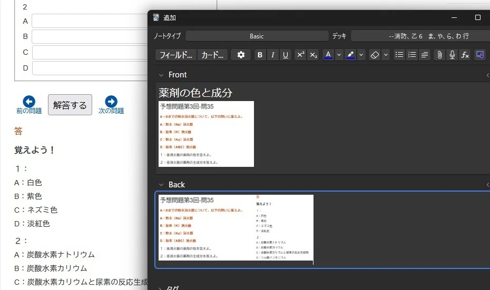Open the text alignment options icon
Viewport: 490px width, 290px height.
click(x=424, y=55)
